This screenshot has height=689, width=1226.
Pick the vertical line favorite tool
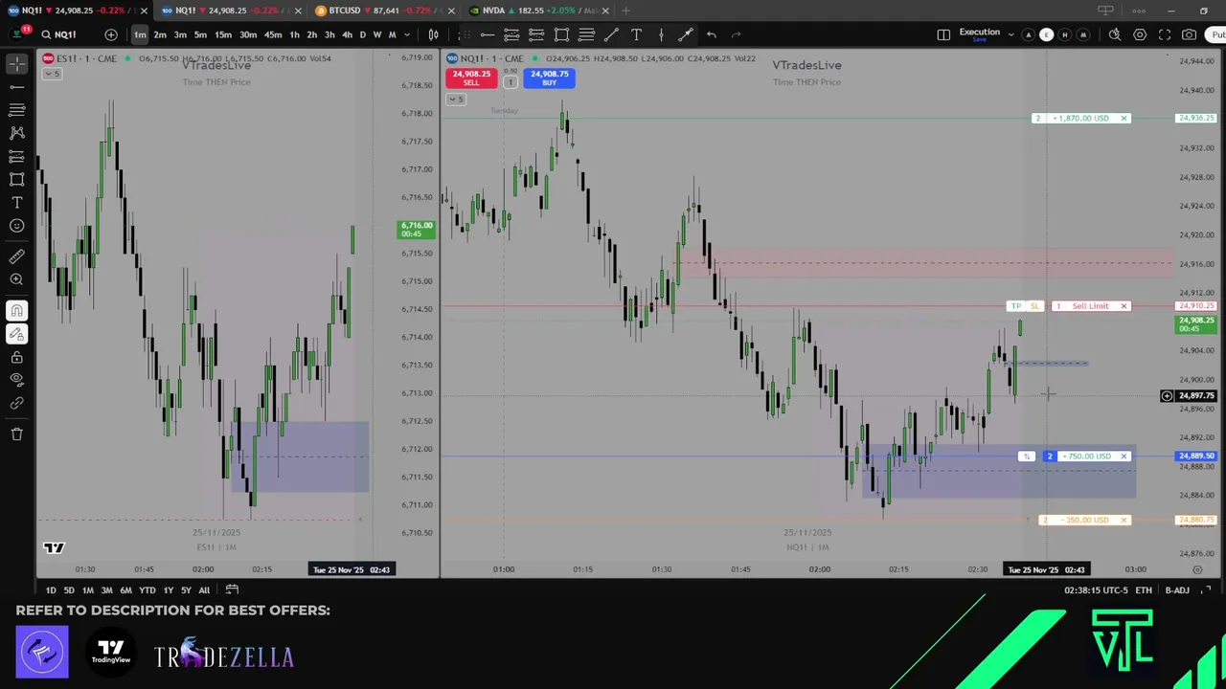[x=661, y=34]
